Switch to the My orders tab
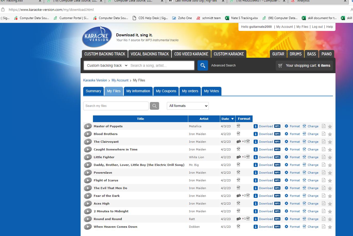Viewport: 353px width, 236px height. coord(190,91)
